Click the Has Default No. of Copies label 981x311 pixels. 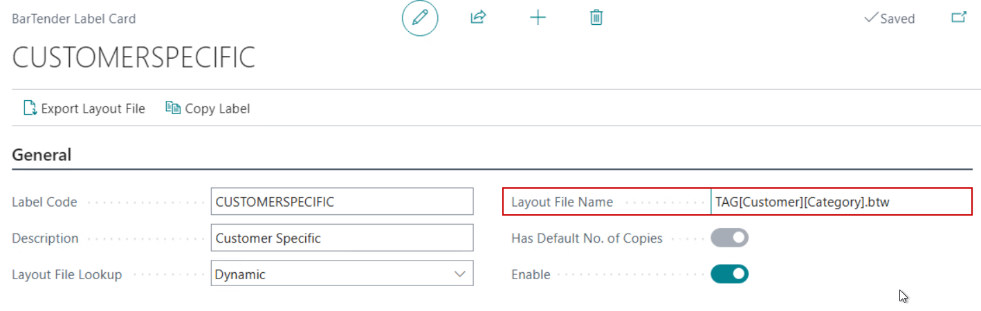(587, 238)
